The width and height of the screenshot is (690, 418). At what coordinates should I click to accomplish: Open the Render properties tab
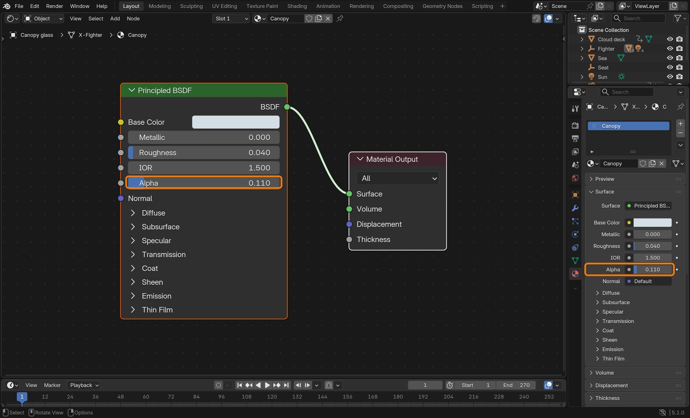pyautogui.click(x=575, y=125)
